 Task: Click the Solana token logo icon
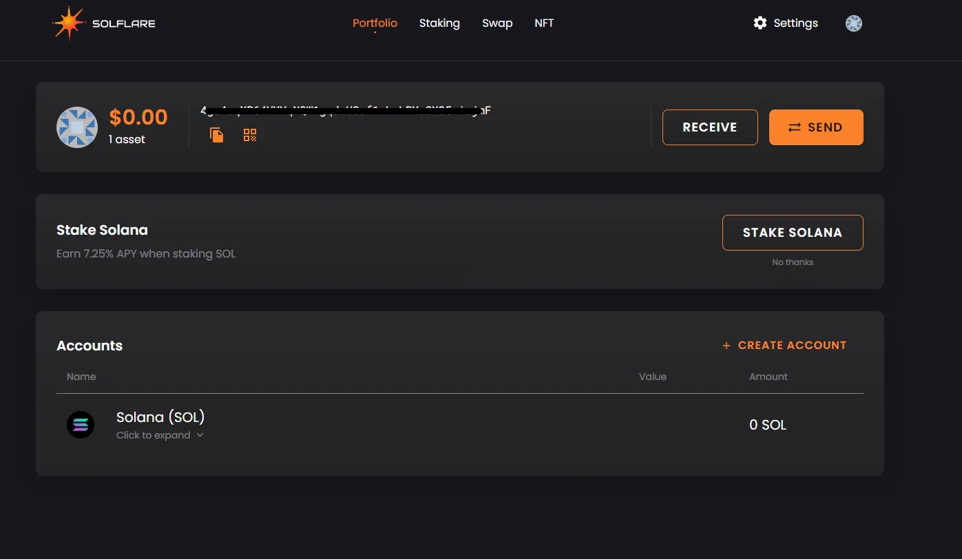(x=81, y=425)
